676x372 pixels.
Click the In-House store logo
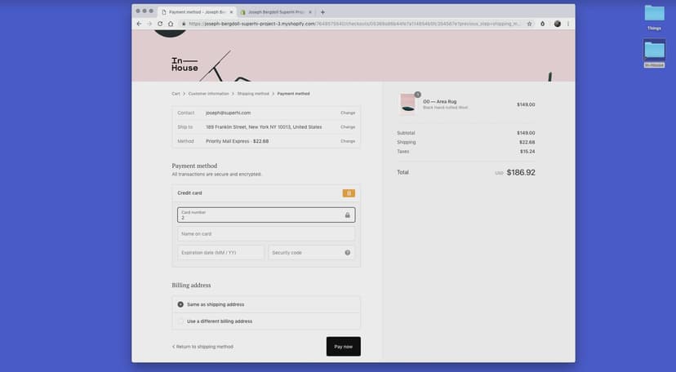185,64
